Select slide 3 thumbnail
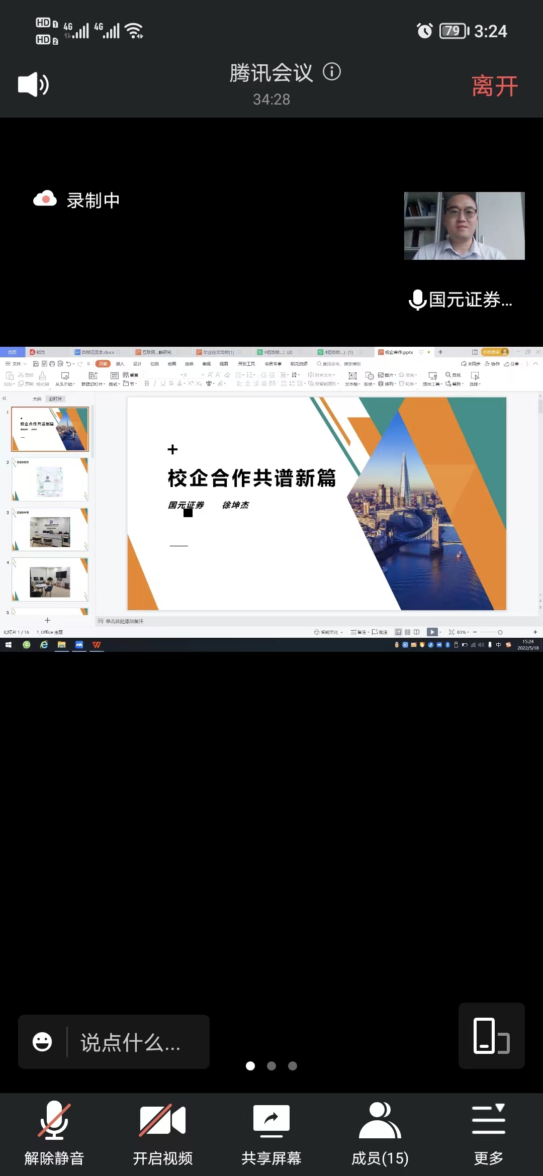This screenshot has width=543, height=1176. tap(50, 529)
